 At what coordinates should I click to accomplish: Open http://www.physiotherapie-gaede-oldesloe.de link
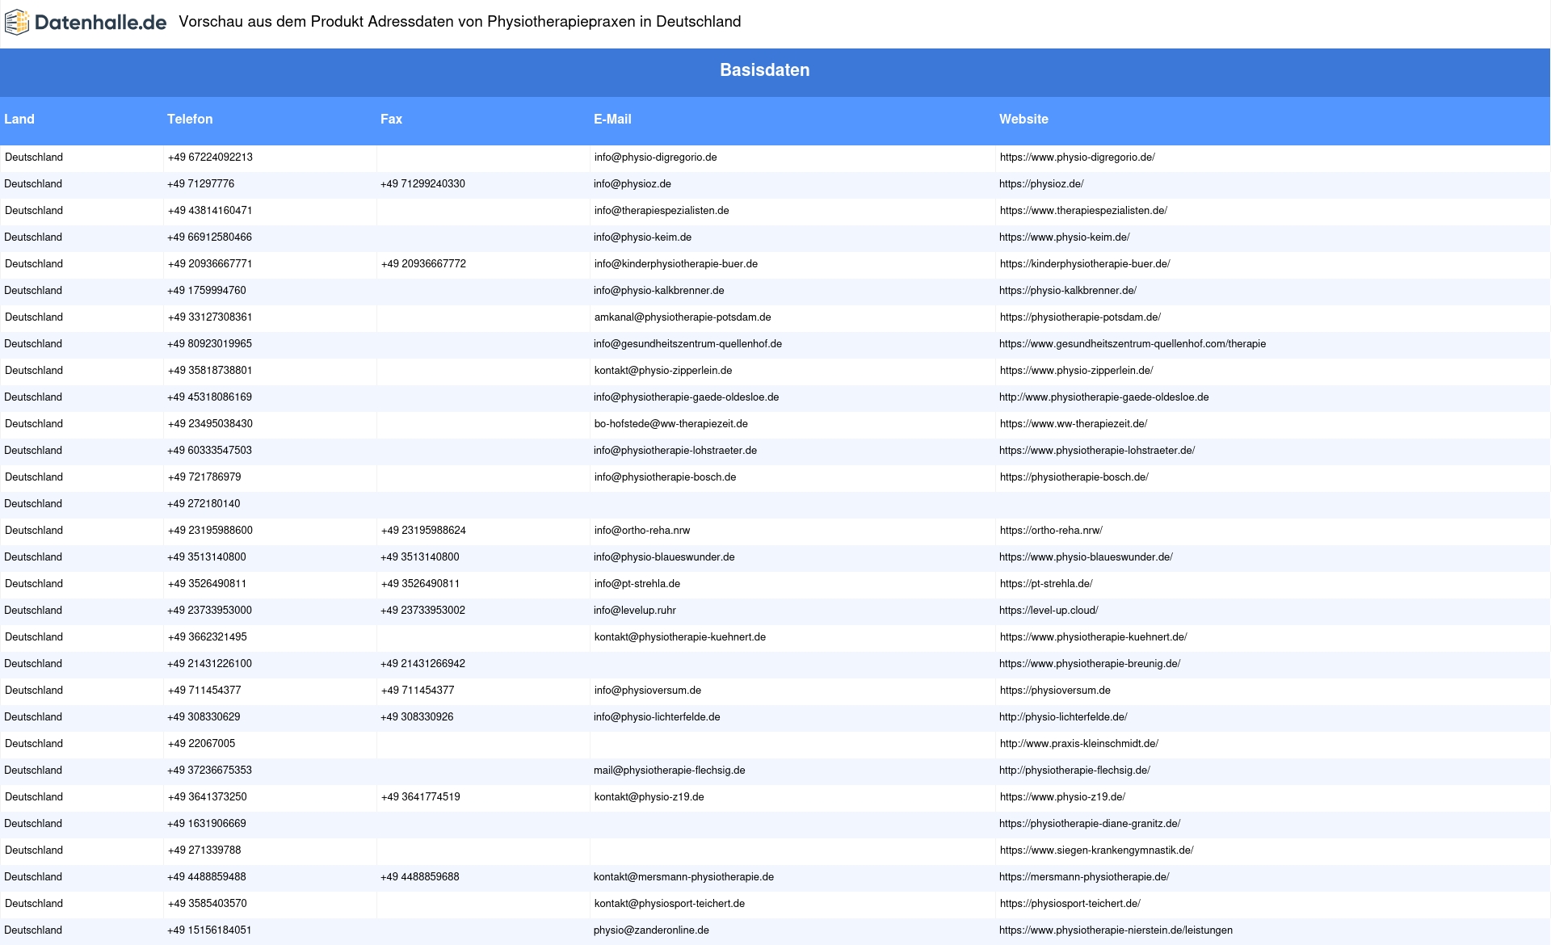pyautogui.click(x=1104, y=397)
